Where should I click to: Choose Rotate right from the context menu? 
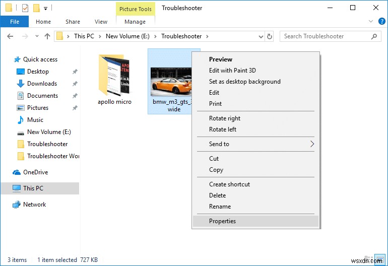click(256, 118)
